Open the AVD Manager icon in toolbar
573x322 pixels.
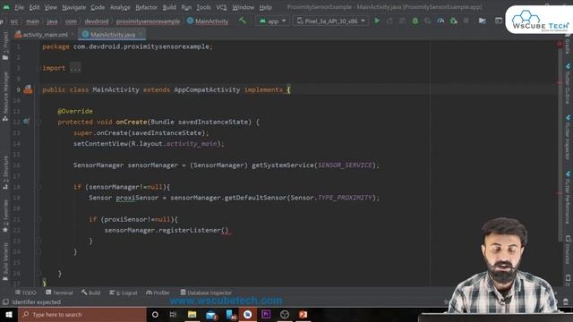tap(499, 21)
